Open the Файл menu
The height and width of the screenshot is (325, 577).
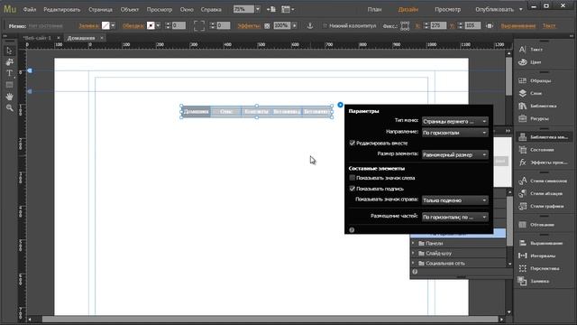click(30, 10)
